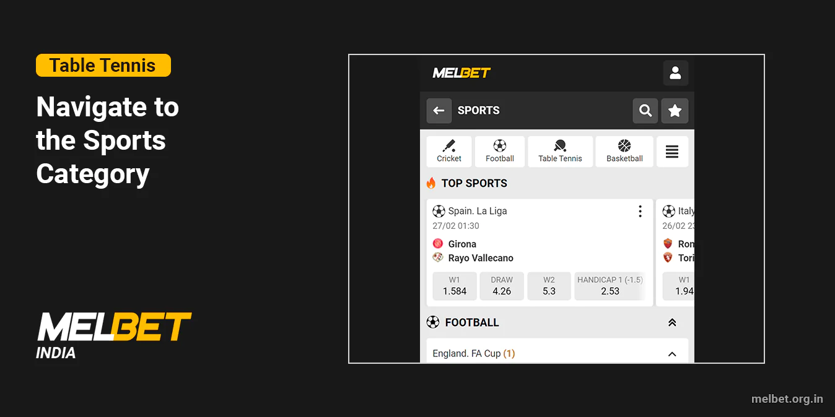This screenshot has height=417, width=835.
Task: Select the DRAW 4.26 odds button
Action: click(501, 286)
